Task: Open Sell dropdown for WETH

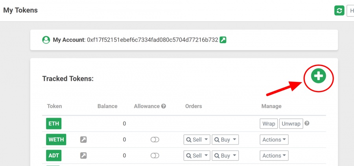Action: point(197,140)
